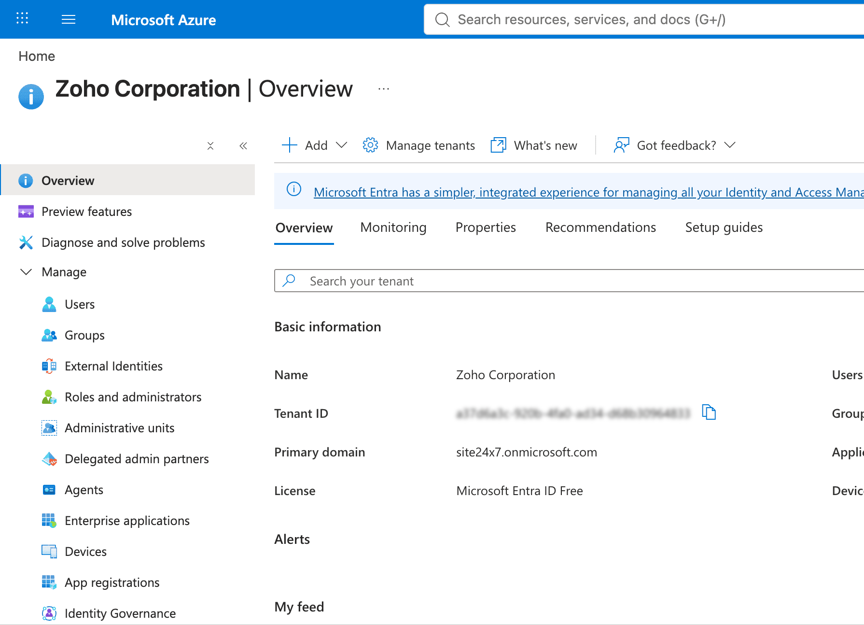This screenshot has height=625, width=864.
Task: Click the Users icon in sidebar
Action: tap(49, 304)
